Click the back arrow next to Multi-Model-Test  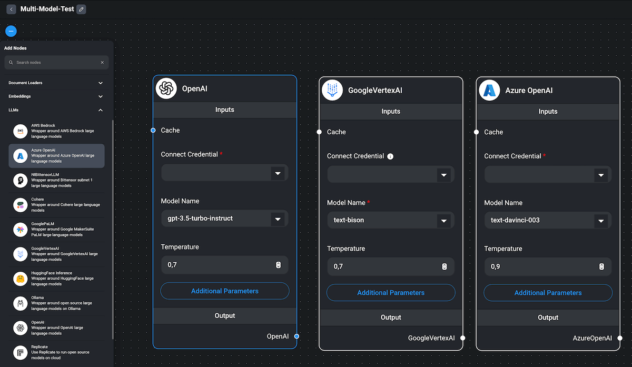(11, 9)
